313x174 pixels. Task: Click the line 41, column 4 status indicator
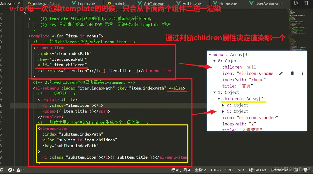[181, 170]
